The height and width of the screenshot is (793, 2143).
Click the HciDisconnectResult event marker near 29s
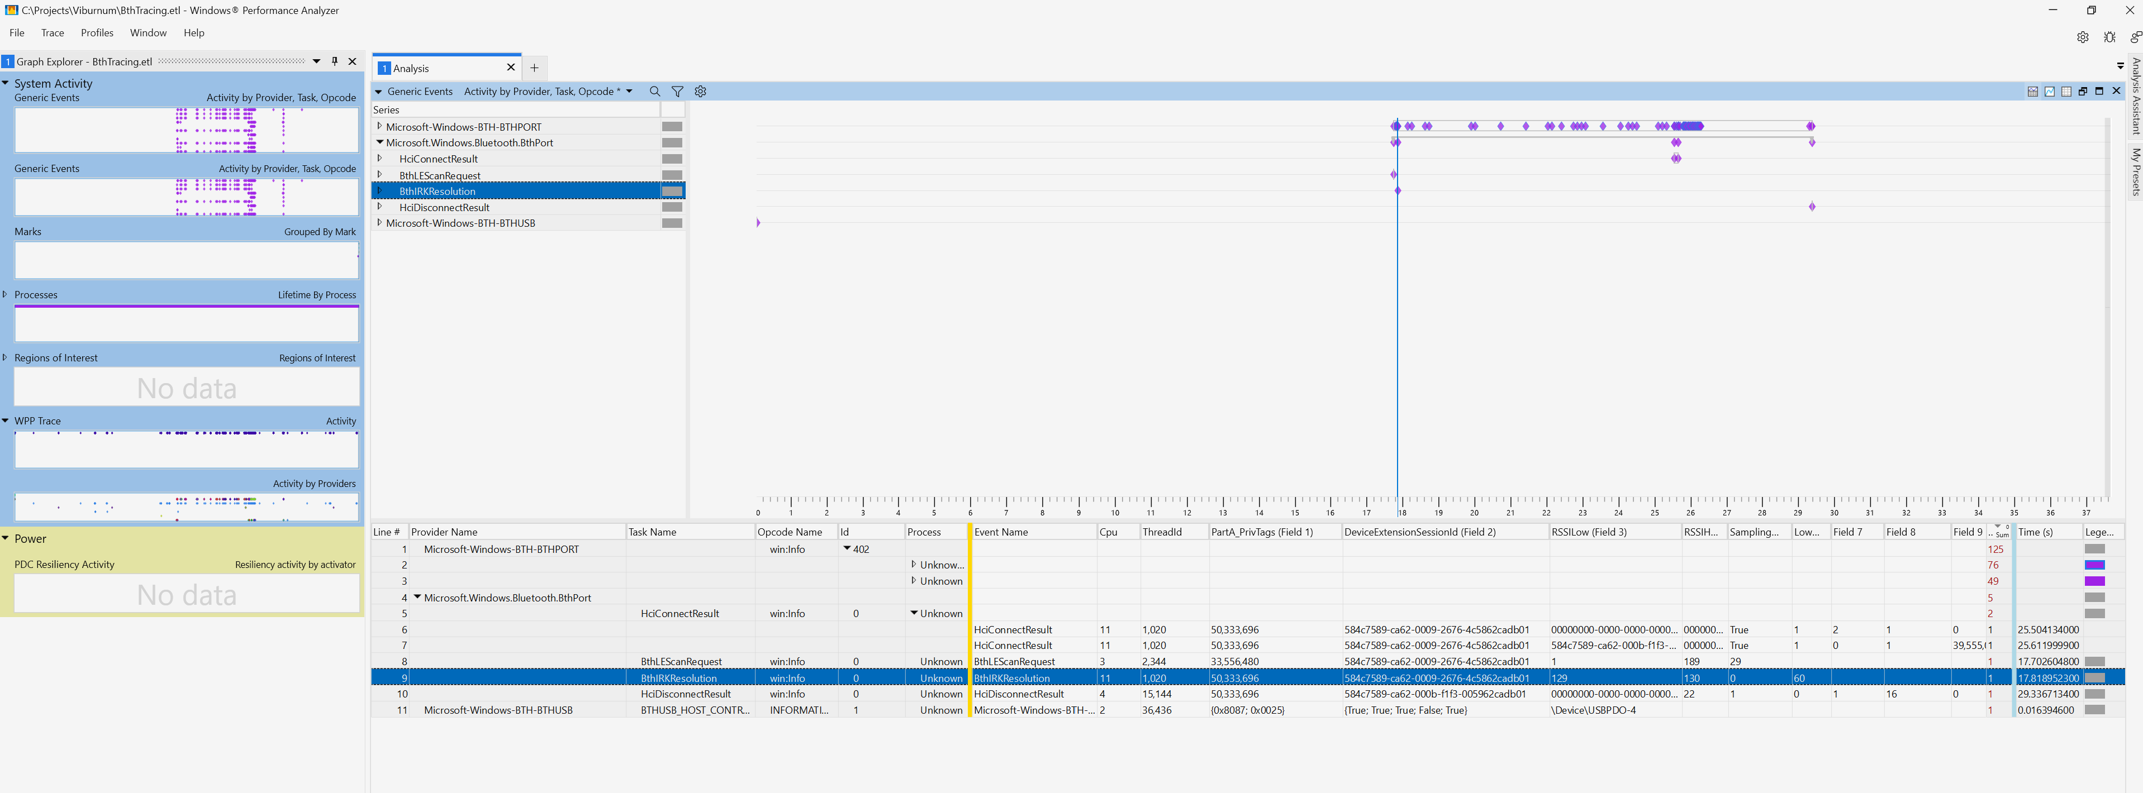tap(1812, 207)
